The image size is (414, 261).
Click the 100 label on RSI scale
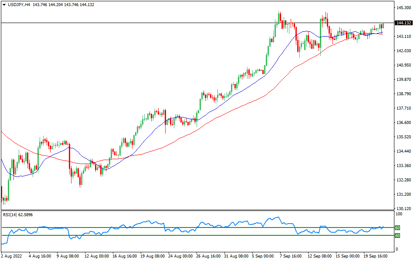(x=398, y=214)
